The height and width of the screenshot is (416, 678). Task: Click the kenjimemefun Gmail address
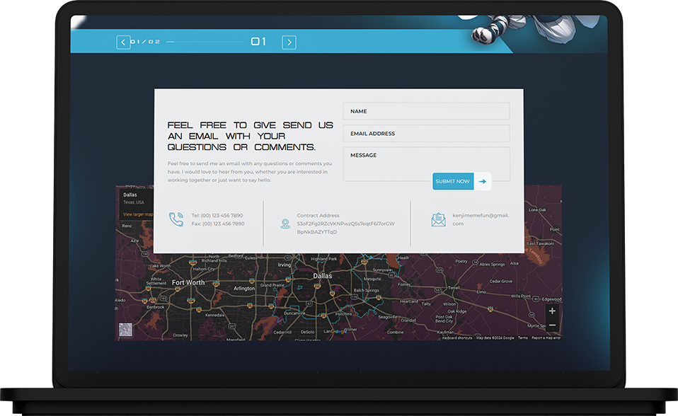point(480,219)
